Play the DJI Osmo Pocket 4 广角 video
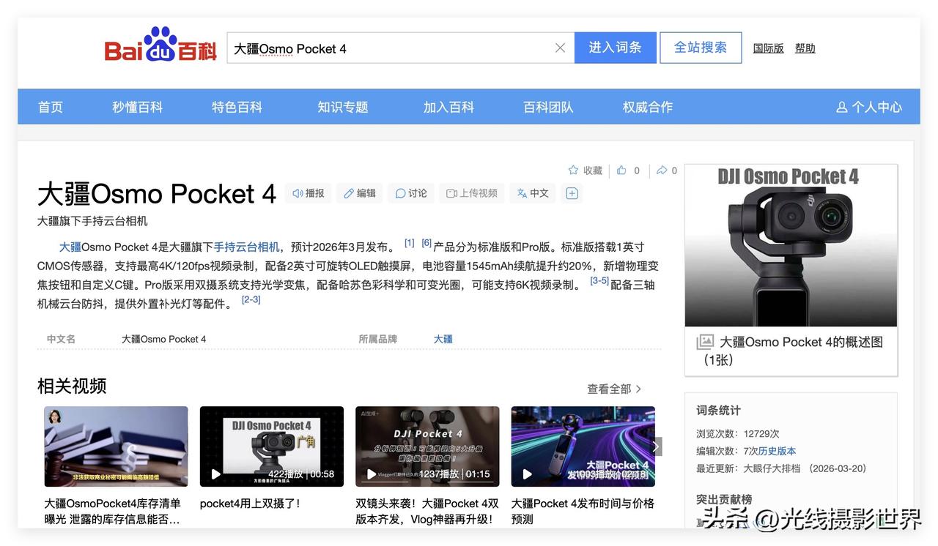The width and height of the screenshot is (938, 546). 215,474
